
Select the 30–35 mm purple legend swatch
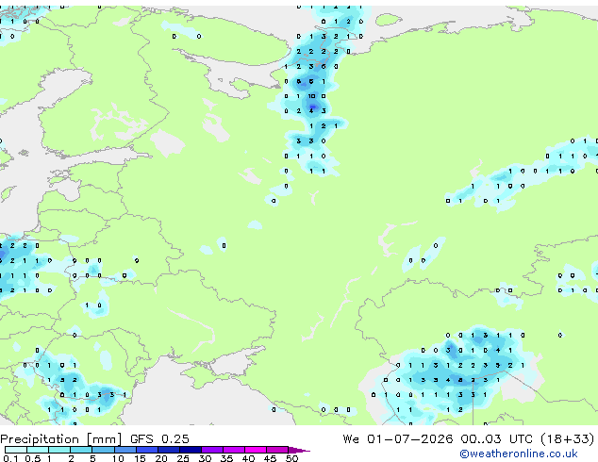[x=212, y=450]
